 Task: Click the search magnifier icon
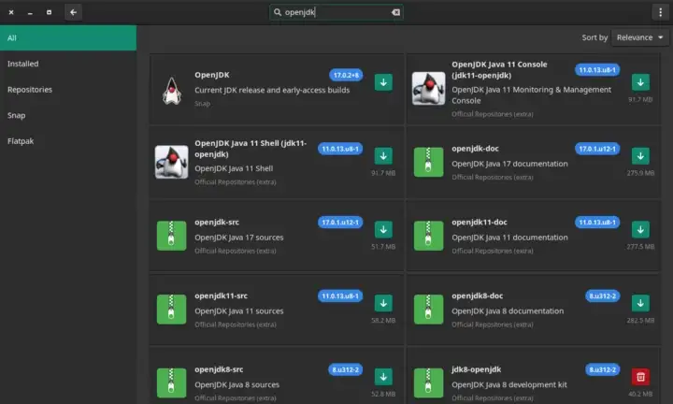pos(278,12)
